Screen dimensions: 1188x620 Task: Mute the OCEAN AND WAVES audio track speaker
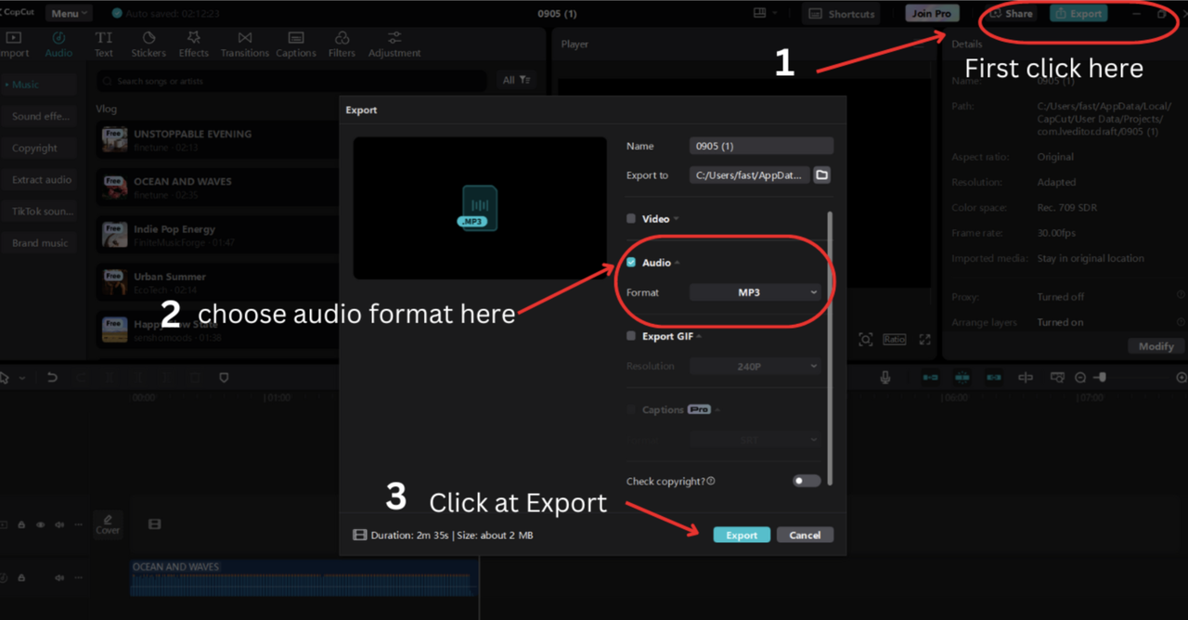pos(58,577)
